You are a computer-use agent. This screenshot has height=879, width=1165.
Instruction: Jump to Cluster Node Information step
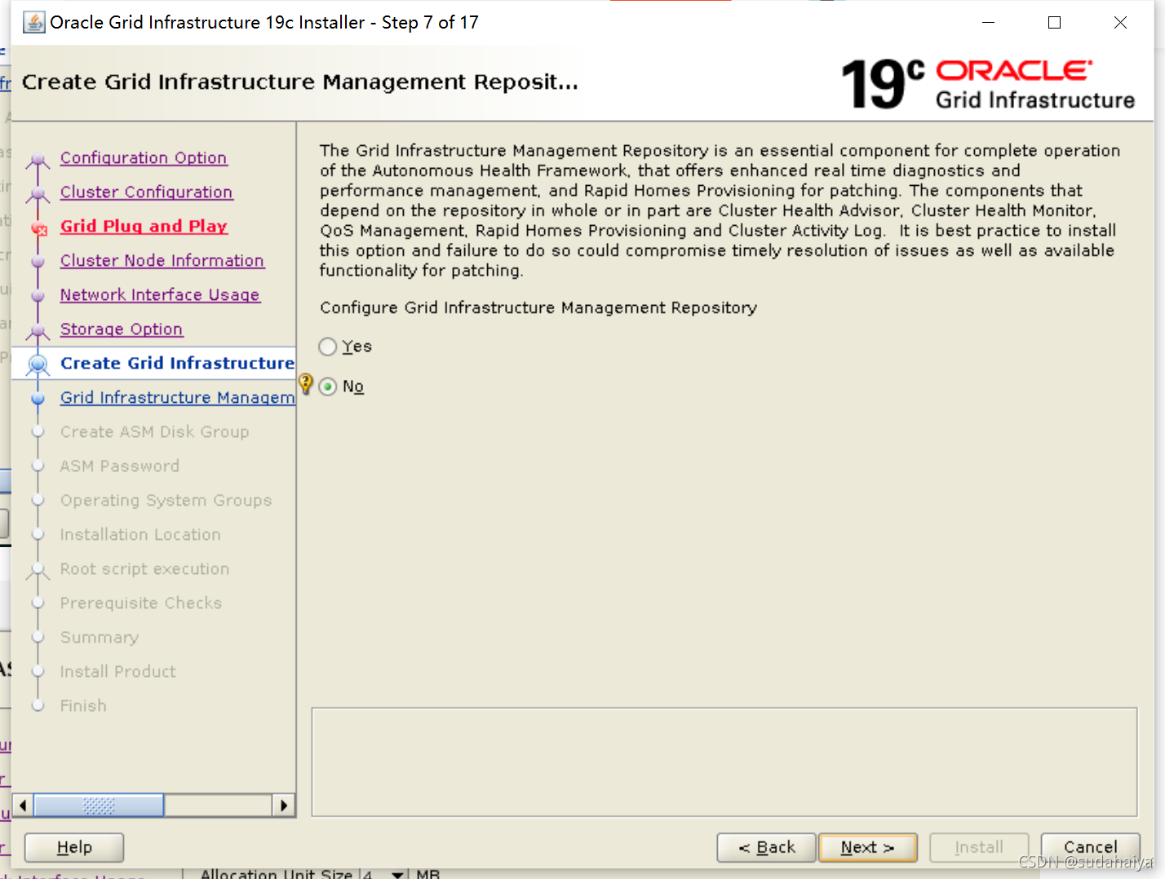coord(162,260)
